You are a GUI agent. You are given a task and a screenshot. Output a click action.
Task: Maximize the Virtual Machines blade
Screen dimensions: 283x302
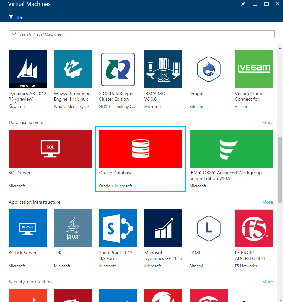[266, 4]
